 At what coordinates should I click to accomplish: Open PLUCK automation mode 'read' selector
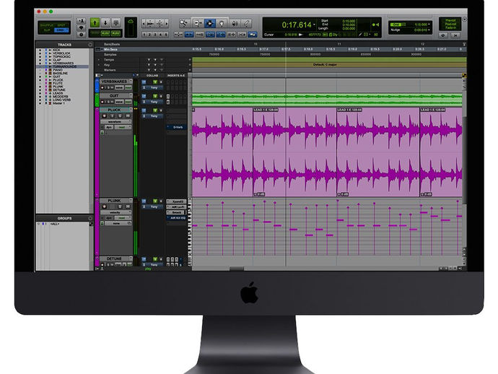click(123, 127)
